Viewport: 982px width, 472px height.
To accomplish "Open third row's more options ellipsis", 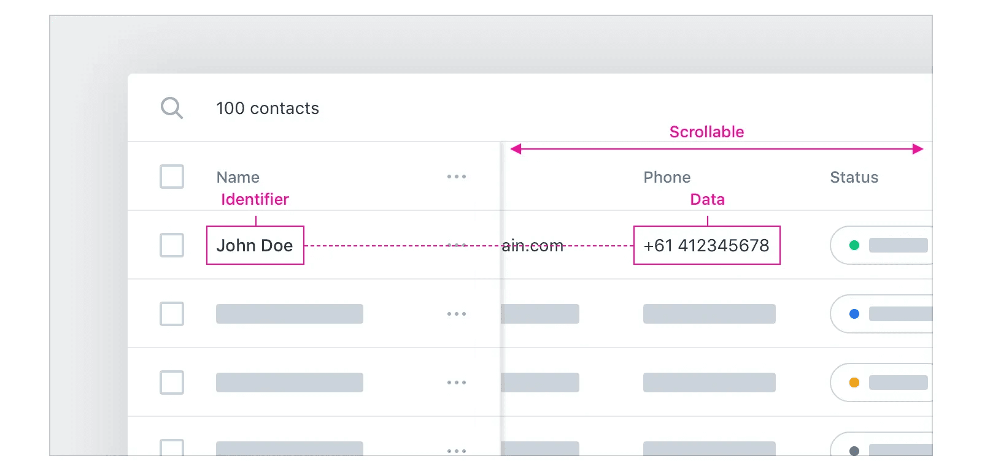I will click(x=457, y=383).
